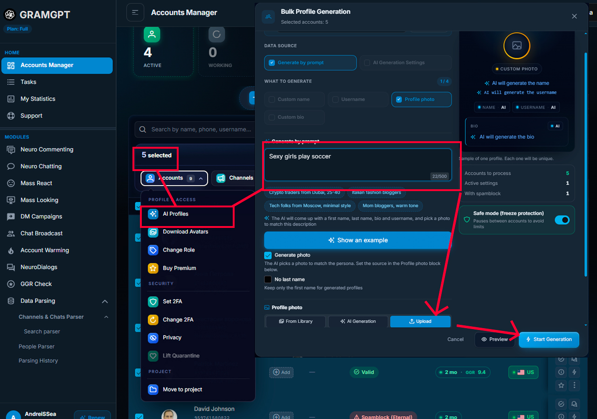This screenshot has height=419, width=597.
Task: Click the Show an example button
Action: click(x=358, y=240)
